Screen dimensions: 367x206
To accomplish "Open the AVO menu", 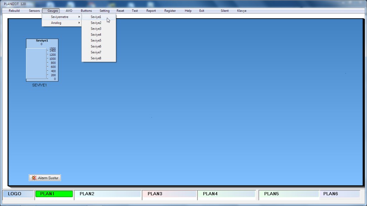I will 69,11.
